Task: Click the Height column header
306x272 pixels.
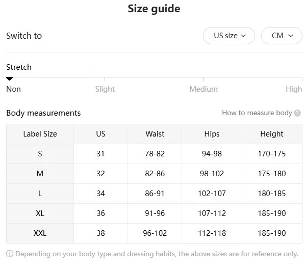Action: point(271,134)
